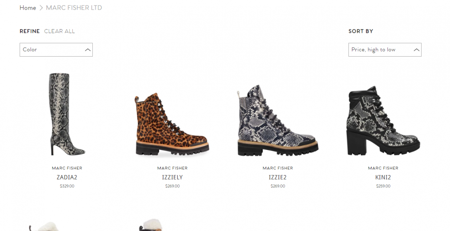Click the $259.00 price under KINI2

click(383, 186)
